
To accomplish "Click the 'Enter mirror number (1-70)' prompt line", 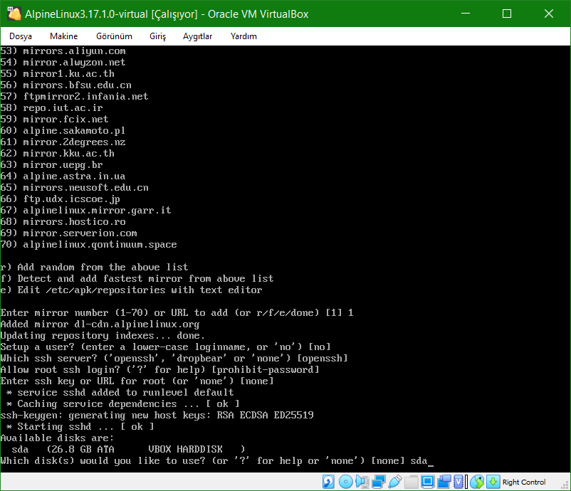I will pos(177,313).
